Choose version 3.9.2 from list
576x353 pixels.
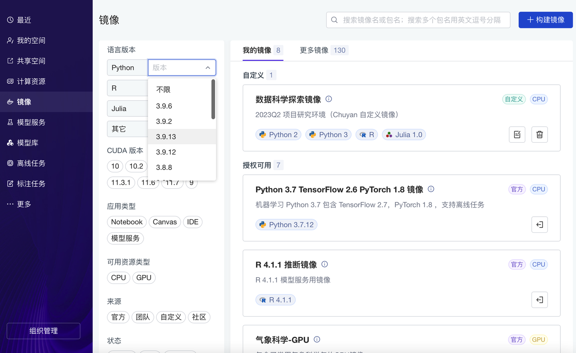(180, 121)
